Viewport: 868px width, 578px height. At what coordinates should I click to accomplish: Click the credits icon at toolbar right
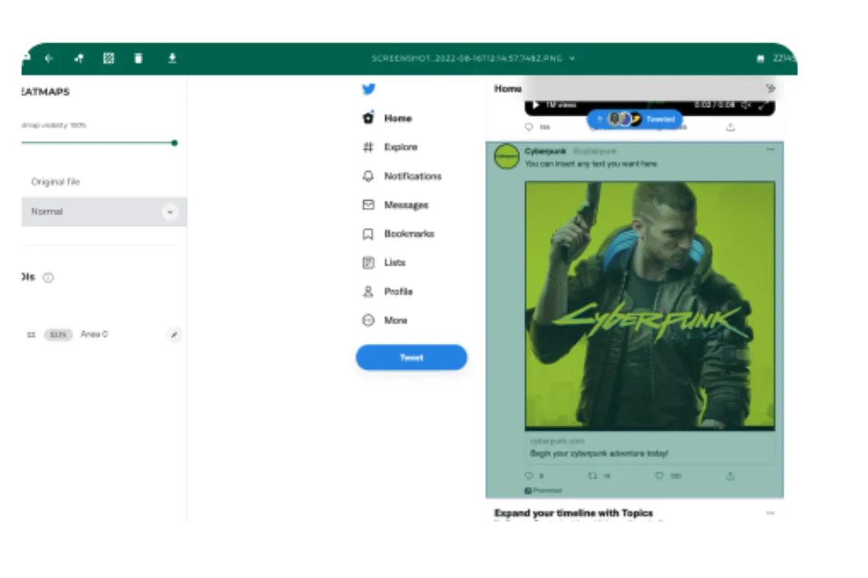pyautogui.click(x=761, y=59)
